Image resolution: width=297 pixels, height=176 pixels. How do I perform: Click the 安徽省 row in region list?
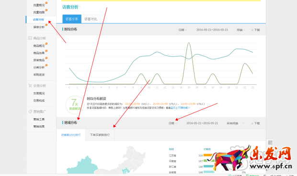(172, 172)
